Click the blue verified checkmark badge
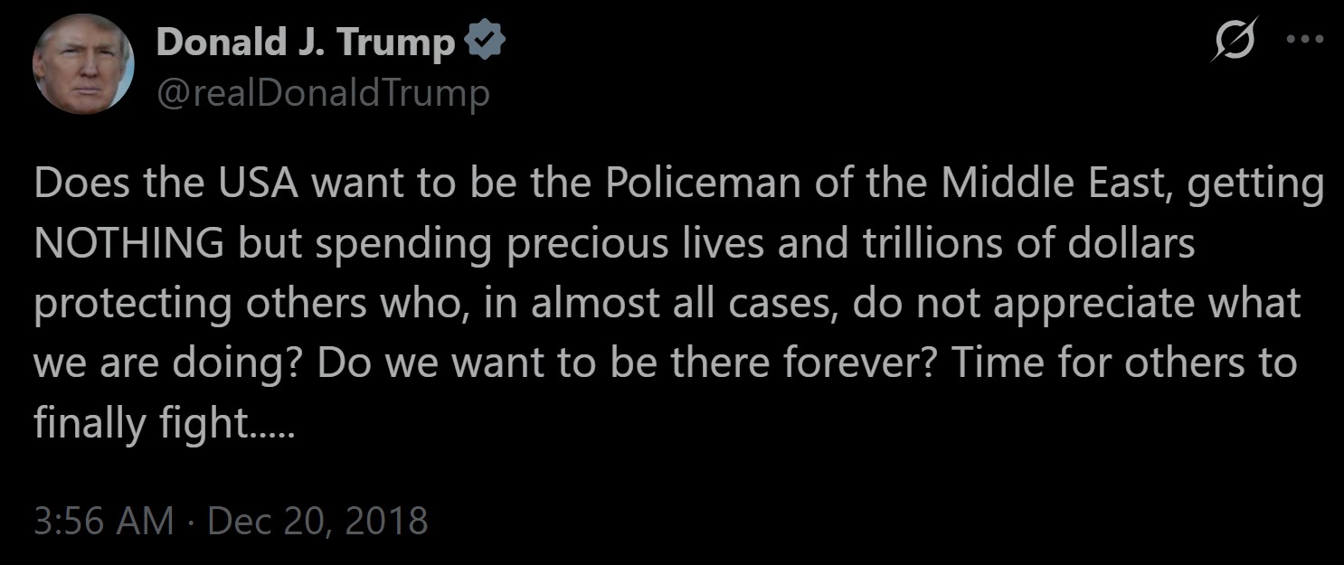The image size is (1344, 565). [484, 42]
